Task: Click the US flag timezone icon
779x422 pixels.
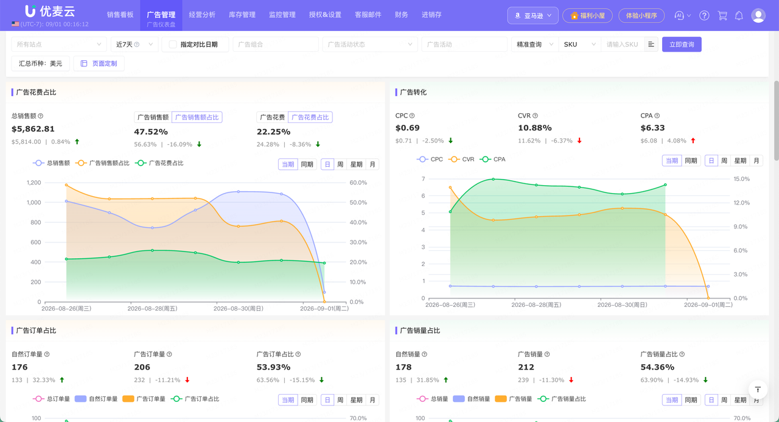Action: click(x=15, y=24)
